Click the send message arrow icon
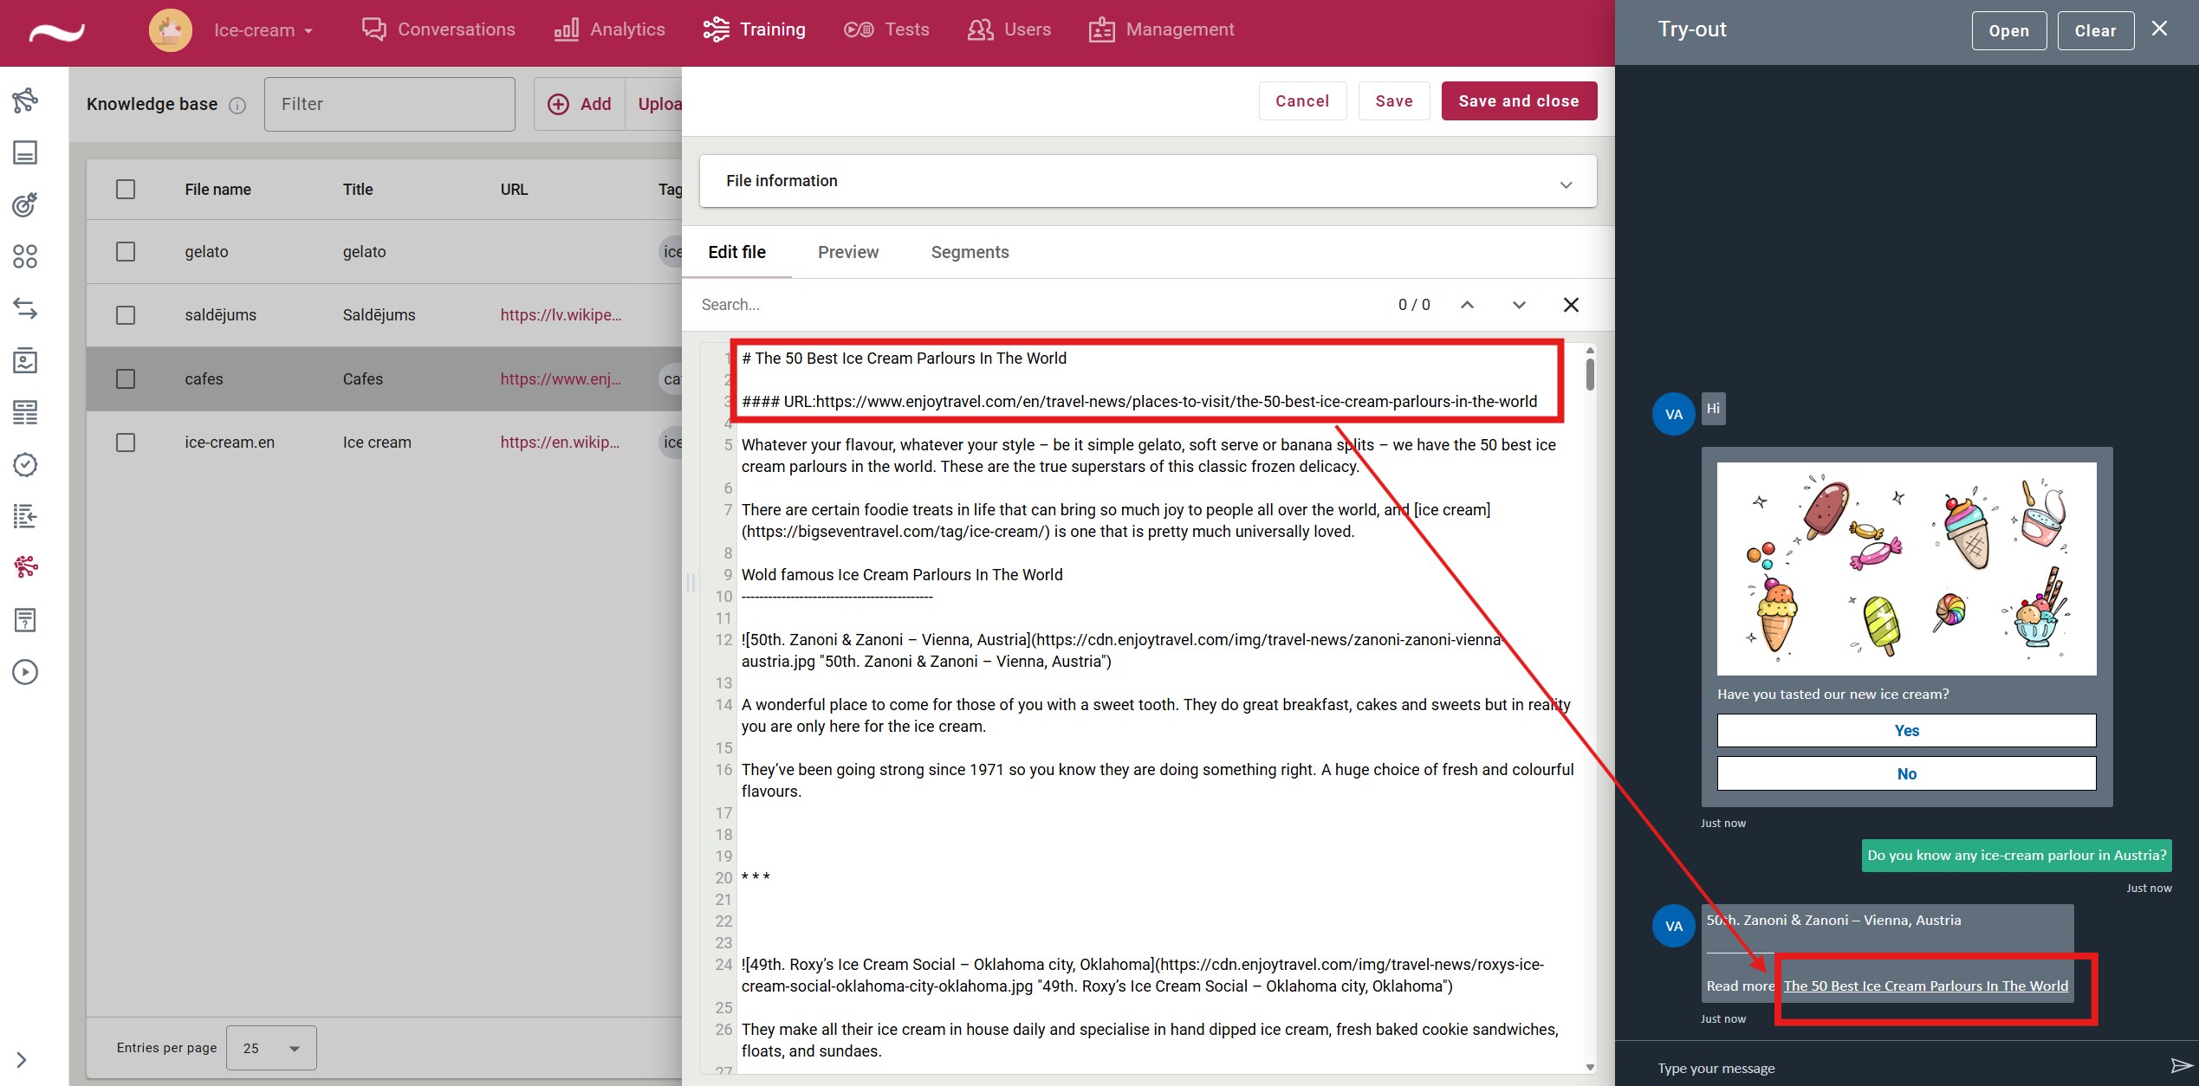This screenshot has width=2199, height=1086. click(x=2180, y=1066)
